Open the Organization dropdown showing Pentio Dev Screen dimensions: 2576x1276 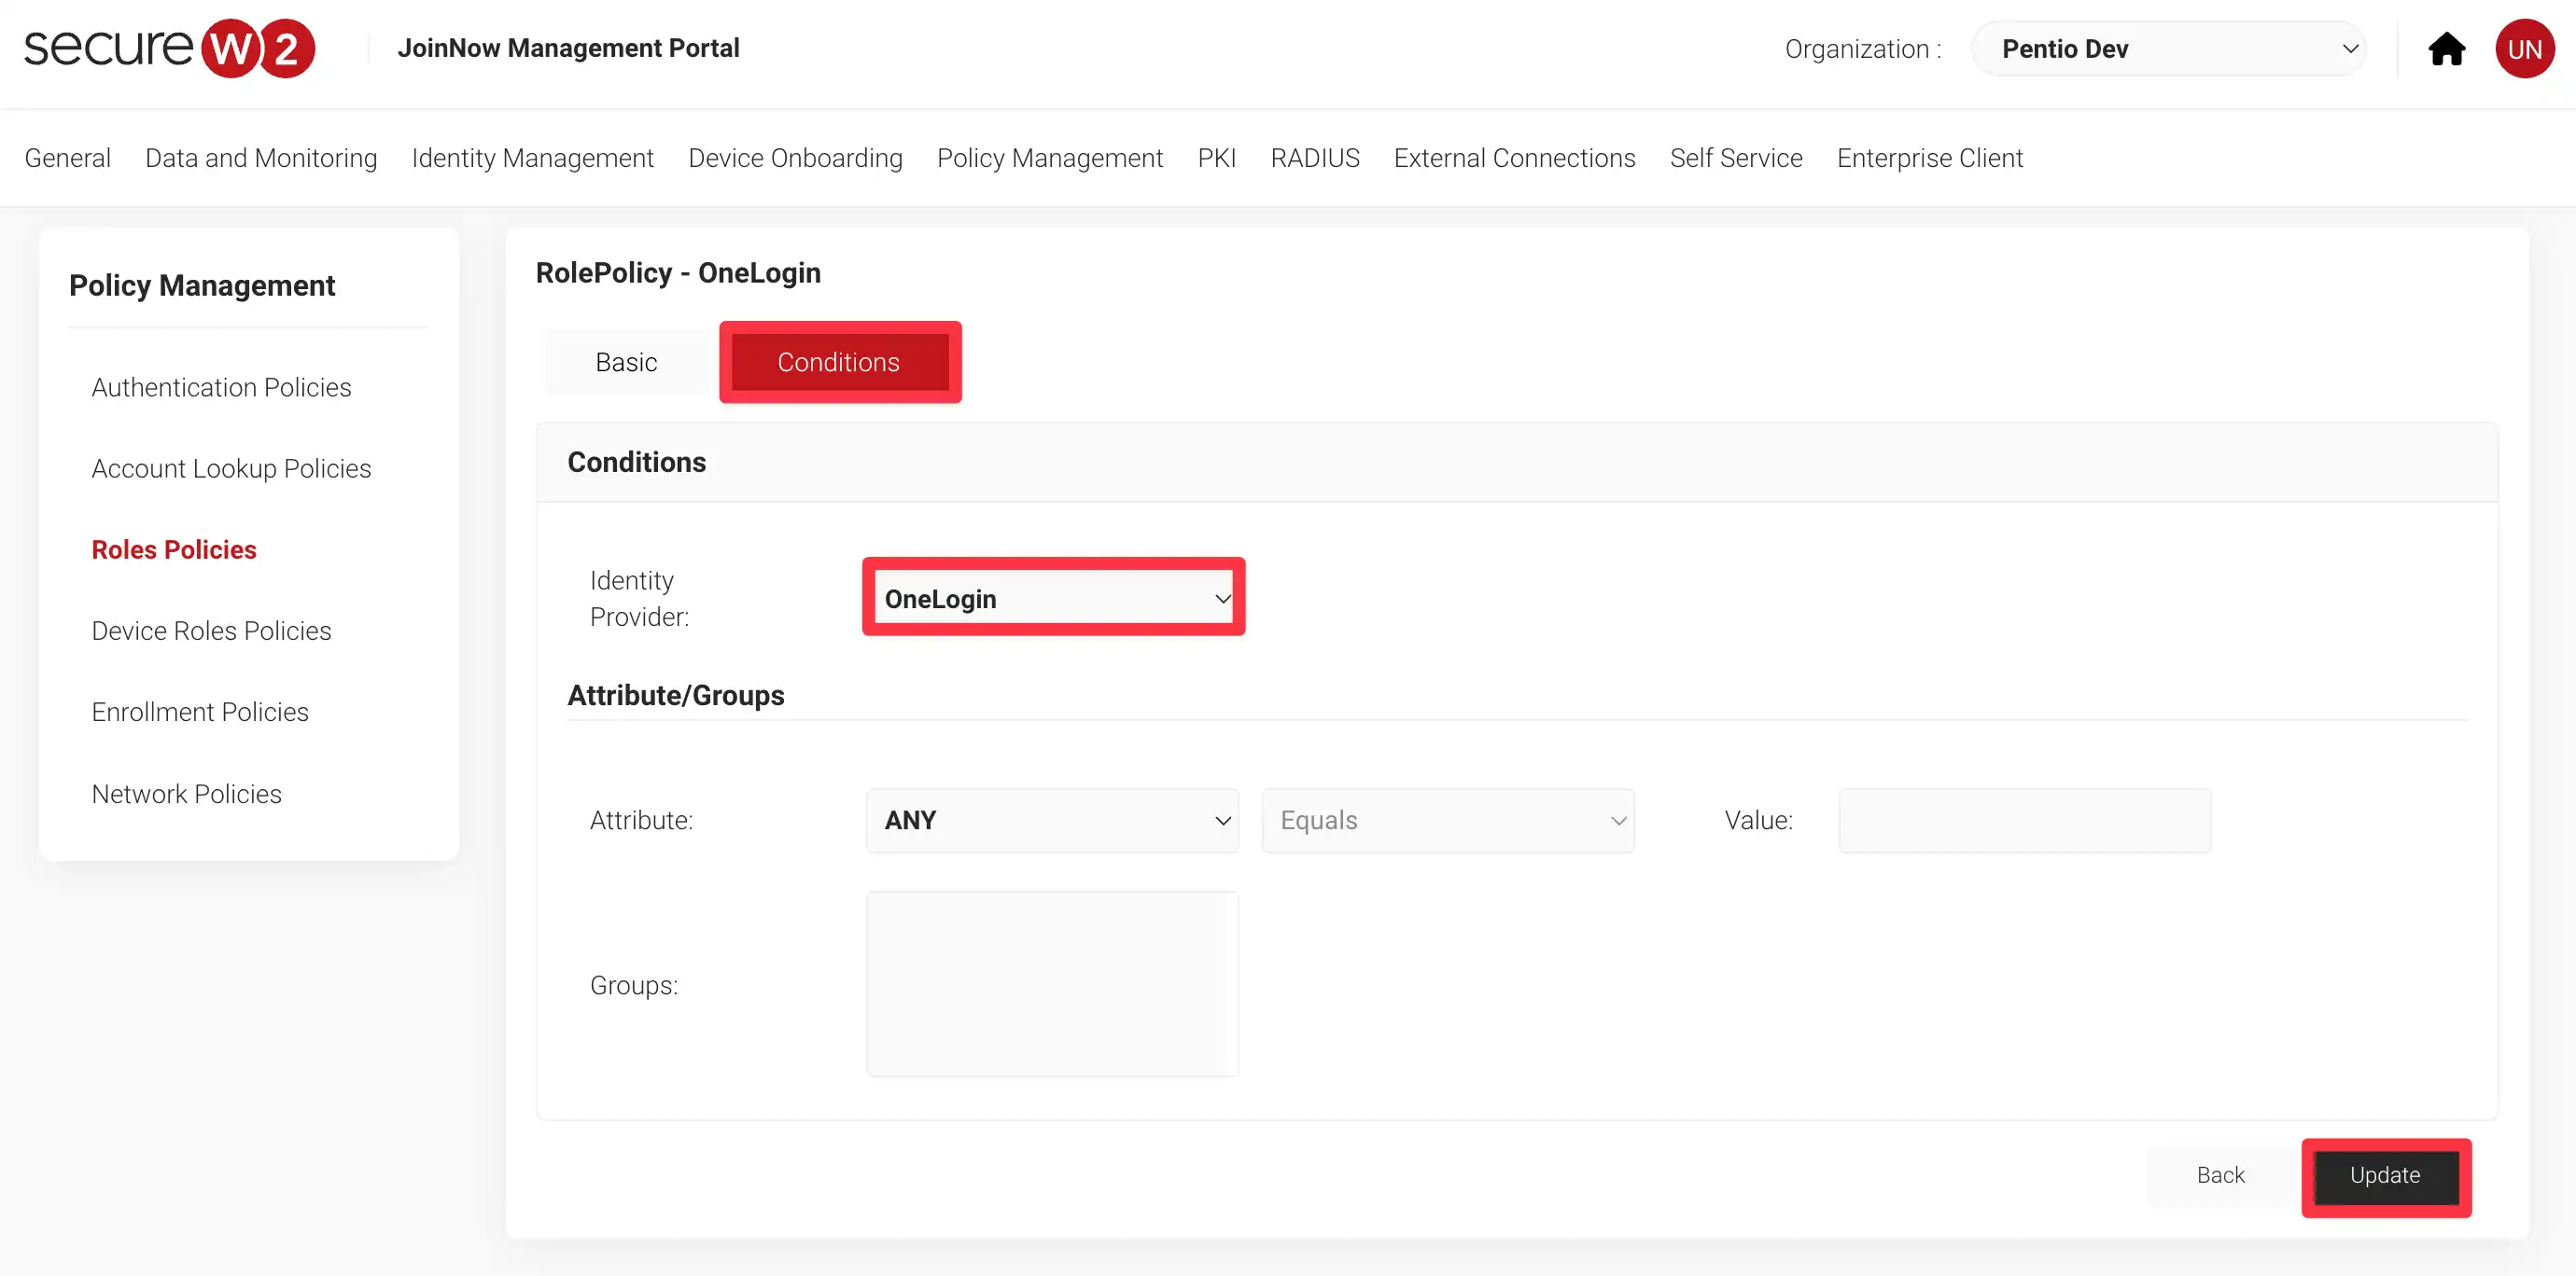coord(2168,48)
